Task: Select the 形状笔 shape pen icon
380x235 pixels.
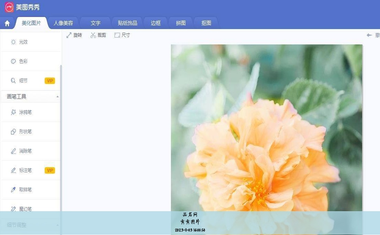Action: (13, 132)
